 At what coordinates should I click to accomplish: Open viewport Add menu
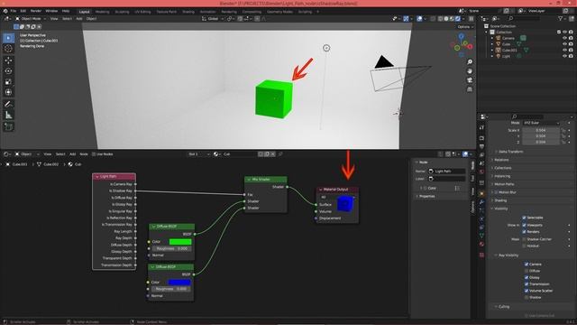click(79, 18)
